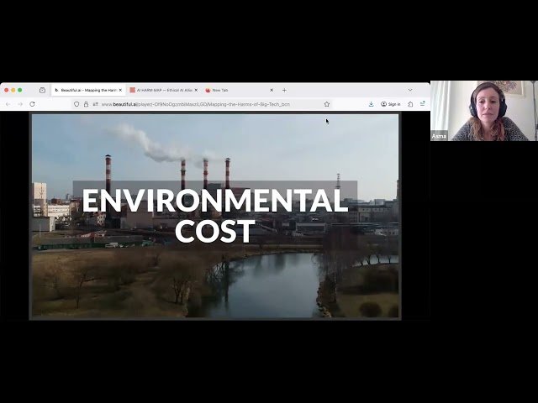The height and width of the screenshot is (403, 538).
Task: Open a new tab with the plus button
Action: [284, 90]
